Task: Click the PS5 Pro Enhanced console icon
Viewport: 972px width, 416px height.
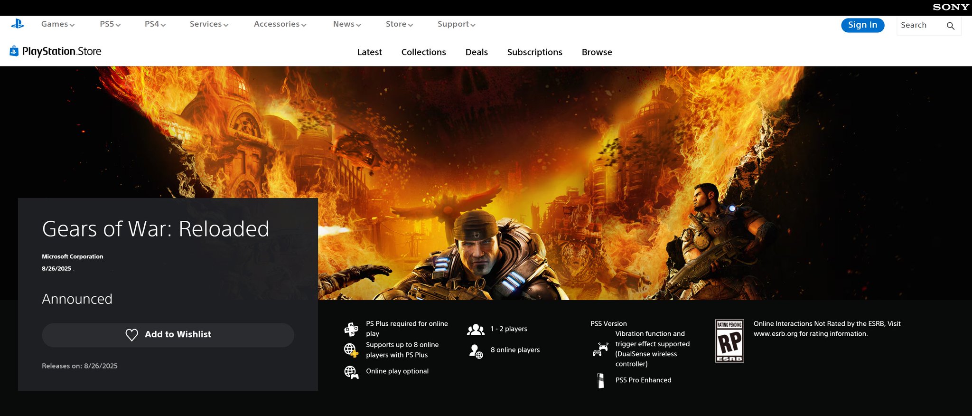Action: 601,380
